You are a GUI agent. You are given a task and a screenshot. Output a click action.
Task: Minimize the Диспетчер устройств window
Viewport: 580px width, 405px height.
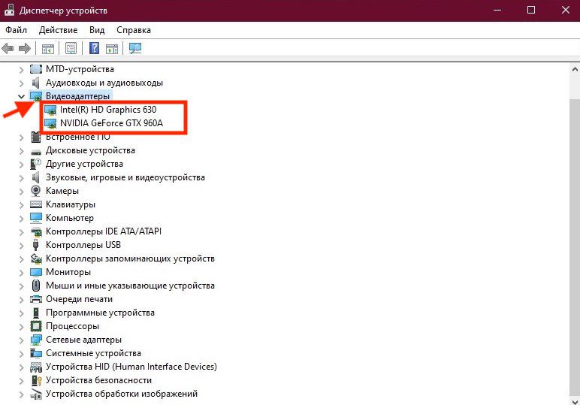coord(497,11)
